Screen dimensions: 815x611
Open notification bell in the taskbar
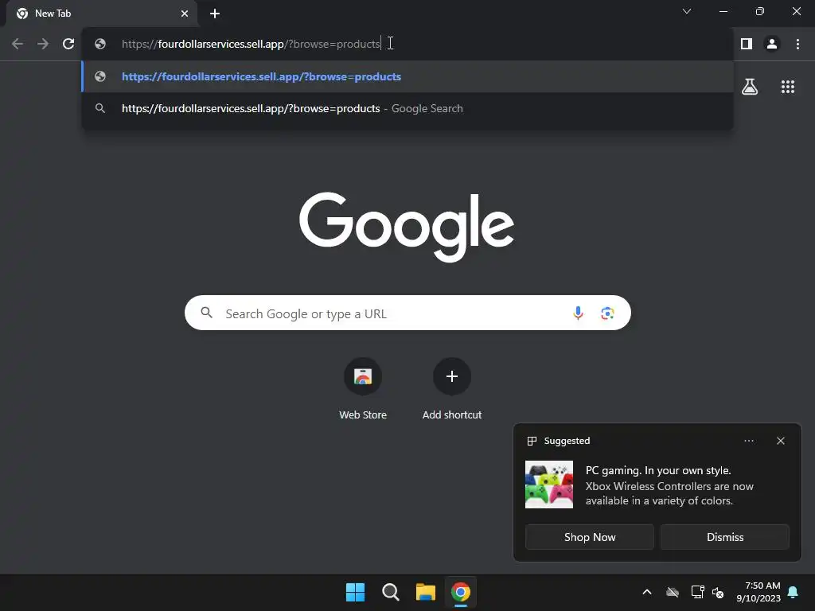pyautogui.click(x=794, y=592)
